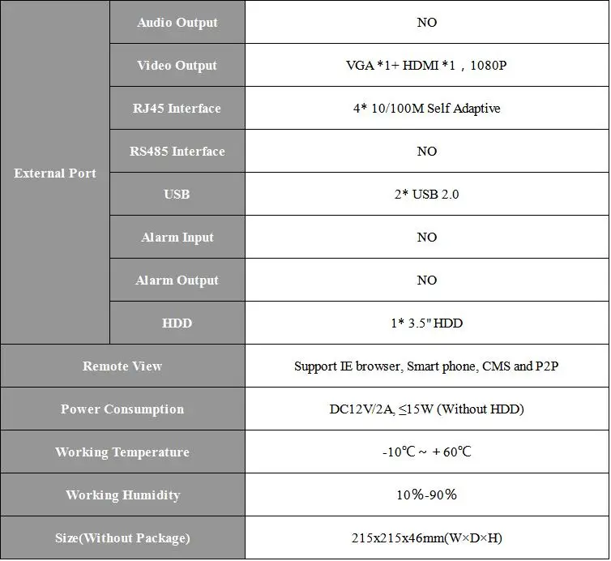Click the IE browser support value text

pos(426,366)
